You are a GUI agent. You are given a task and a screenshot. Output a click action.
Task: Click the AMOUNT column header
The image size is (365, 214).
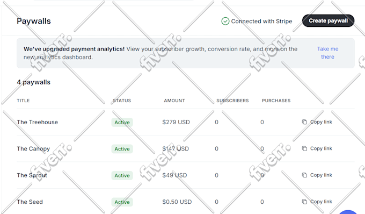point(174,101)
